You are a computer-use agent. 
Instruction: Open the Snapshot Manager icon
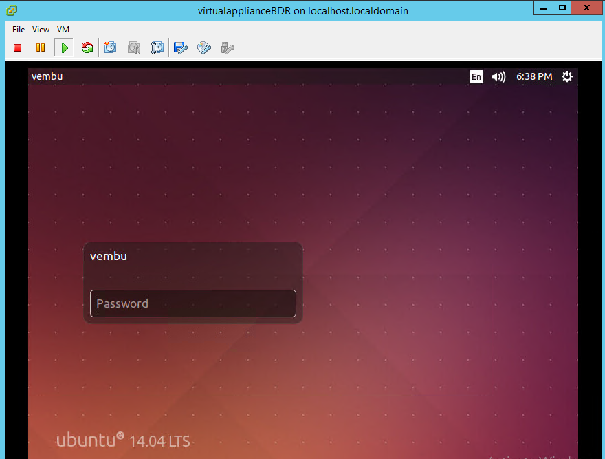tap(157, 47)
